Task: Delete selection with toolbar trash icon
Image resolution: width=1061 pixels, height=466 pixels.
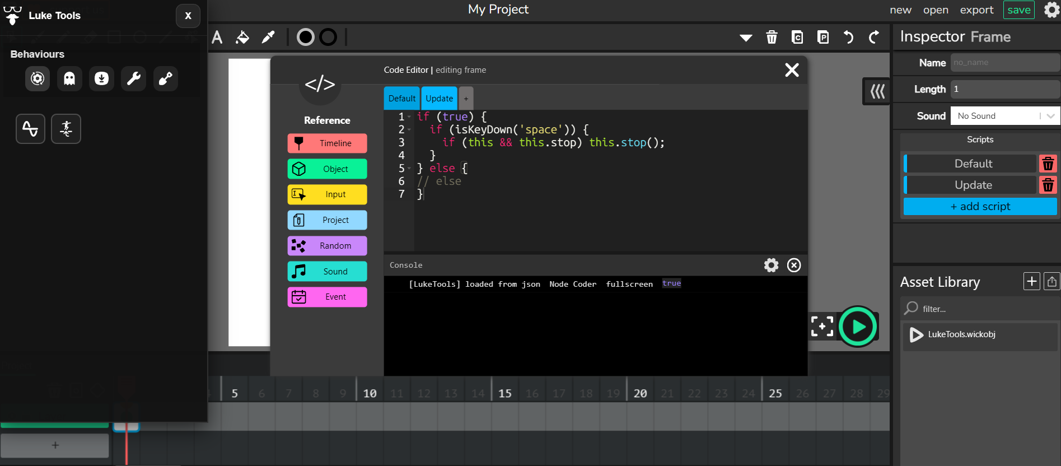Action: (772, 38)
